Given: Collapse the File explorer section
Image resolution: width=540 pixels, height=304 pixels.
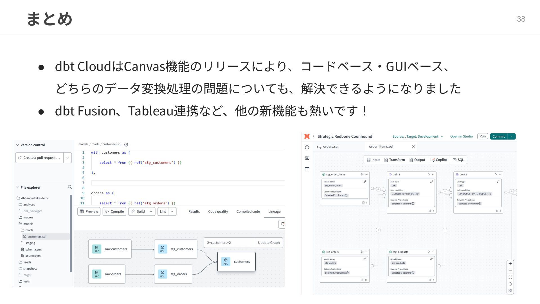Looking at the screenshot, I should pos(18,187).
